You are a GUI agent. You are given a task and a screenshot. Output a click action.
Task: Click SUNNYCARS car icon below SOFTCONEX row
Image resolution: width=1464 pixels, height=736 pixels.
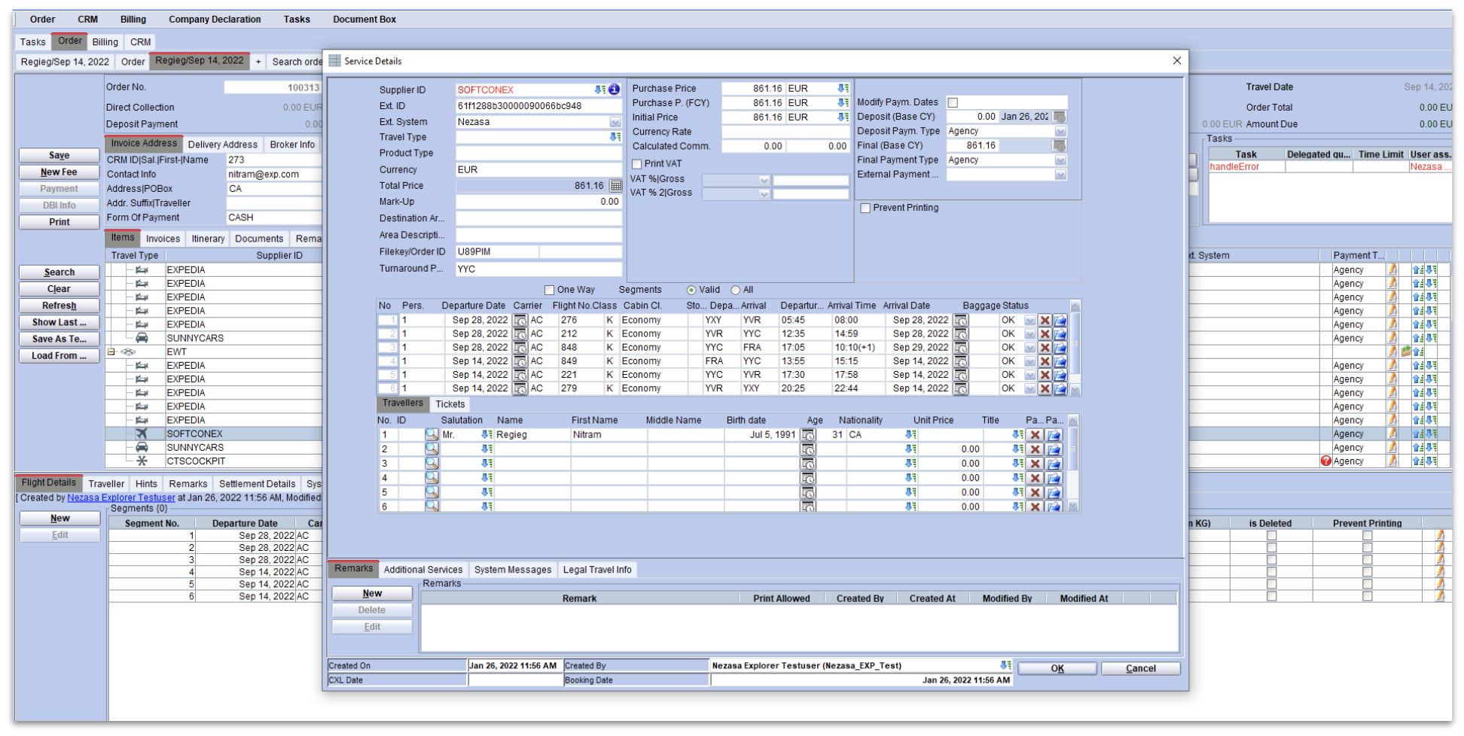[141, 448]
